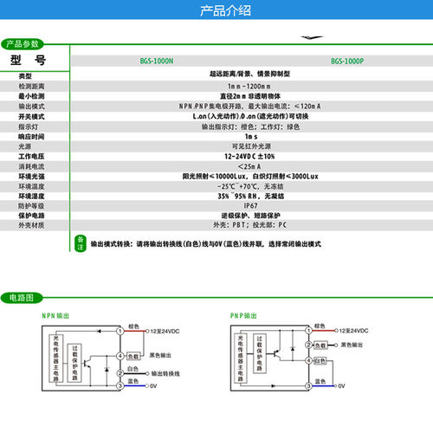Click the 防护等级 row label
The height and width of the screenshot is (433, 433).
[31, 206]
